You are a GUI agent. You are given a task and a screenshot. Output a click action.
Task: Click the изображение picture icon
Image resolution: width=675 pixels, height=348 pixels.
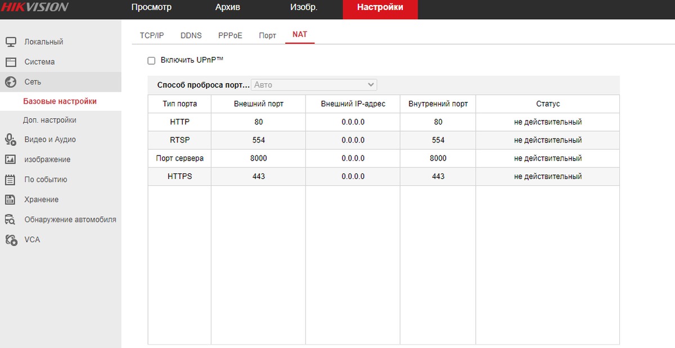11,159
